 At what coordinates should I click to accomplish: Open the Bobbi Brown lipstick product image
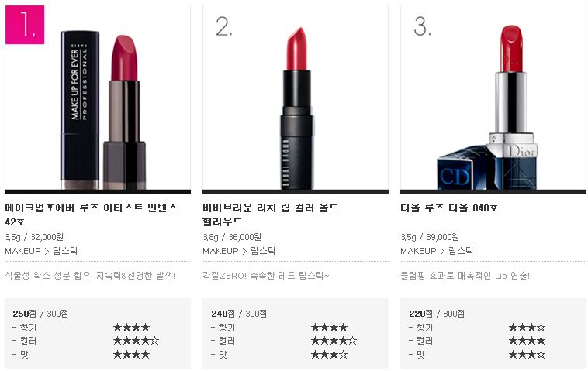[296, 98]
